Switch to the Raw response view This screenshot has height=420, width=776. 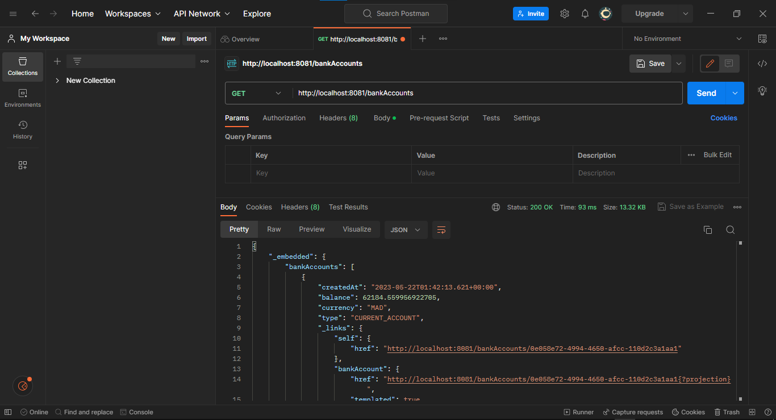coord(273,229)
